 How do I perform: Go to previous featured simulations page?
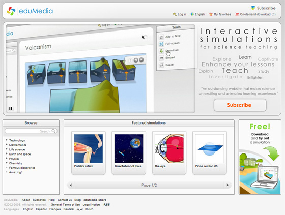(71, 185)
